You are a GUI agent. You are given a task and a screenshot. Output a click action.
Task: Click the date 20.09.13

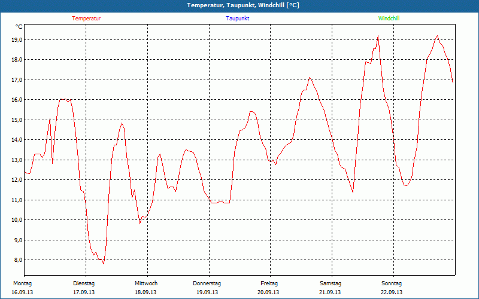(x=268, y=292)
